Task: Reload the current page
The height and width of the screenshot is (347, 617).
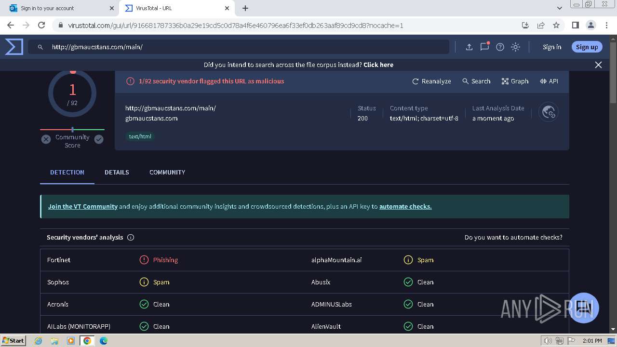Action: pos(41,25)
